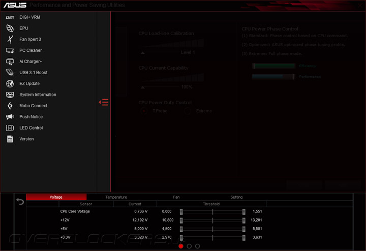366x251 pixels.
Task: Select the first red page indicator dot
Action: (x=181, y=246)
